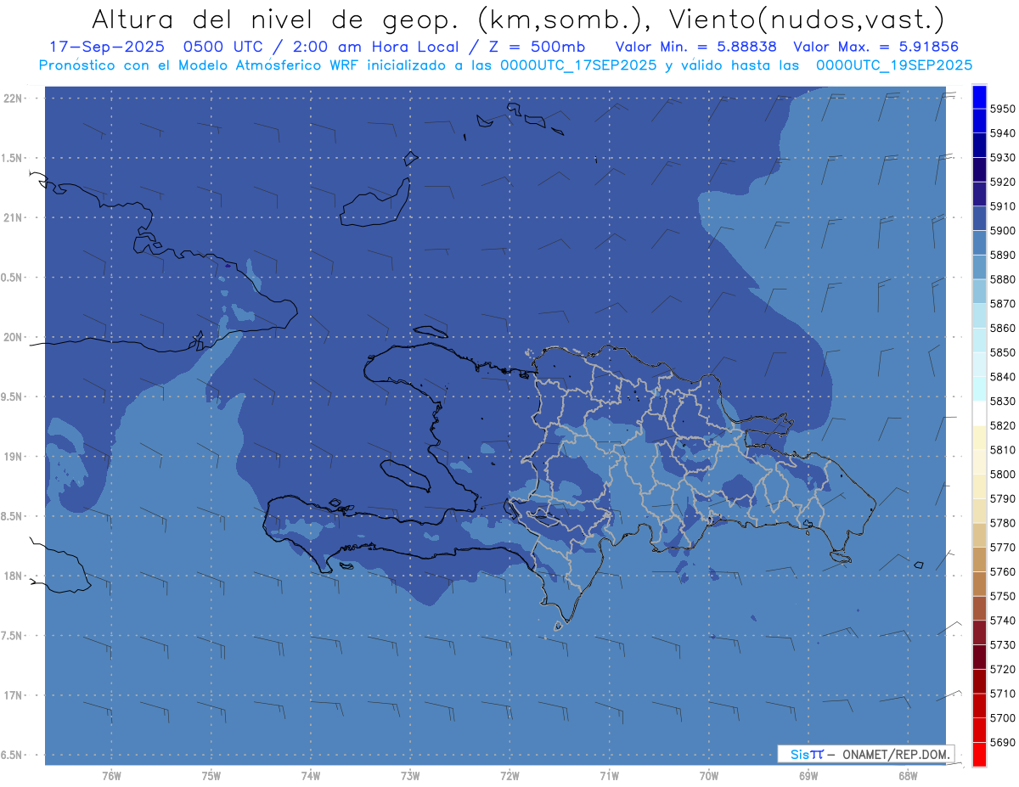Click Gonâve island outline in Haiti's gulf

(x=406, y=475)
